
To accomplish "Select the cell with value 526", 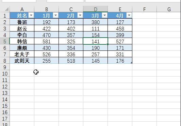I will pos(46,54).
